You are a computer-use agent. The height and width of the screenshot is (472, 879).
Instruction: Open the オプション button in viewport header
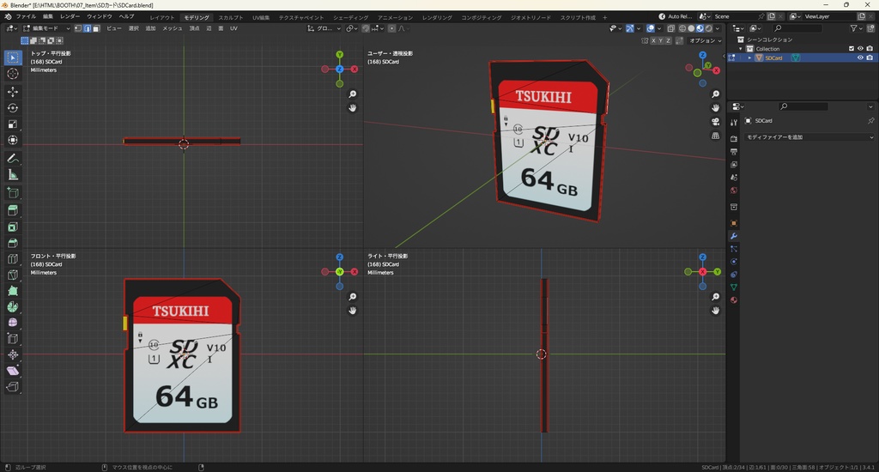(x=704, y=40)
